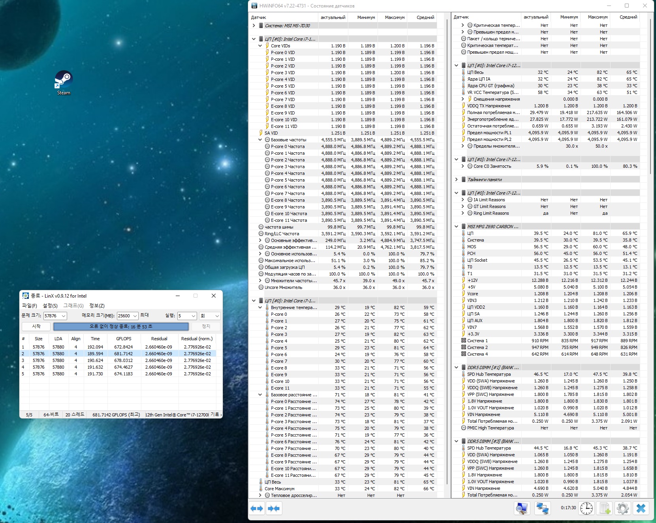Select the Uncore Множитель row

pyautogui.click(x=343, y=287)
